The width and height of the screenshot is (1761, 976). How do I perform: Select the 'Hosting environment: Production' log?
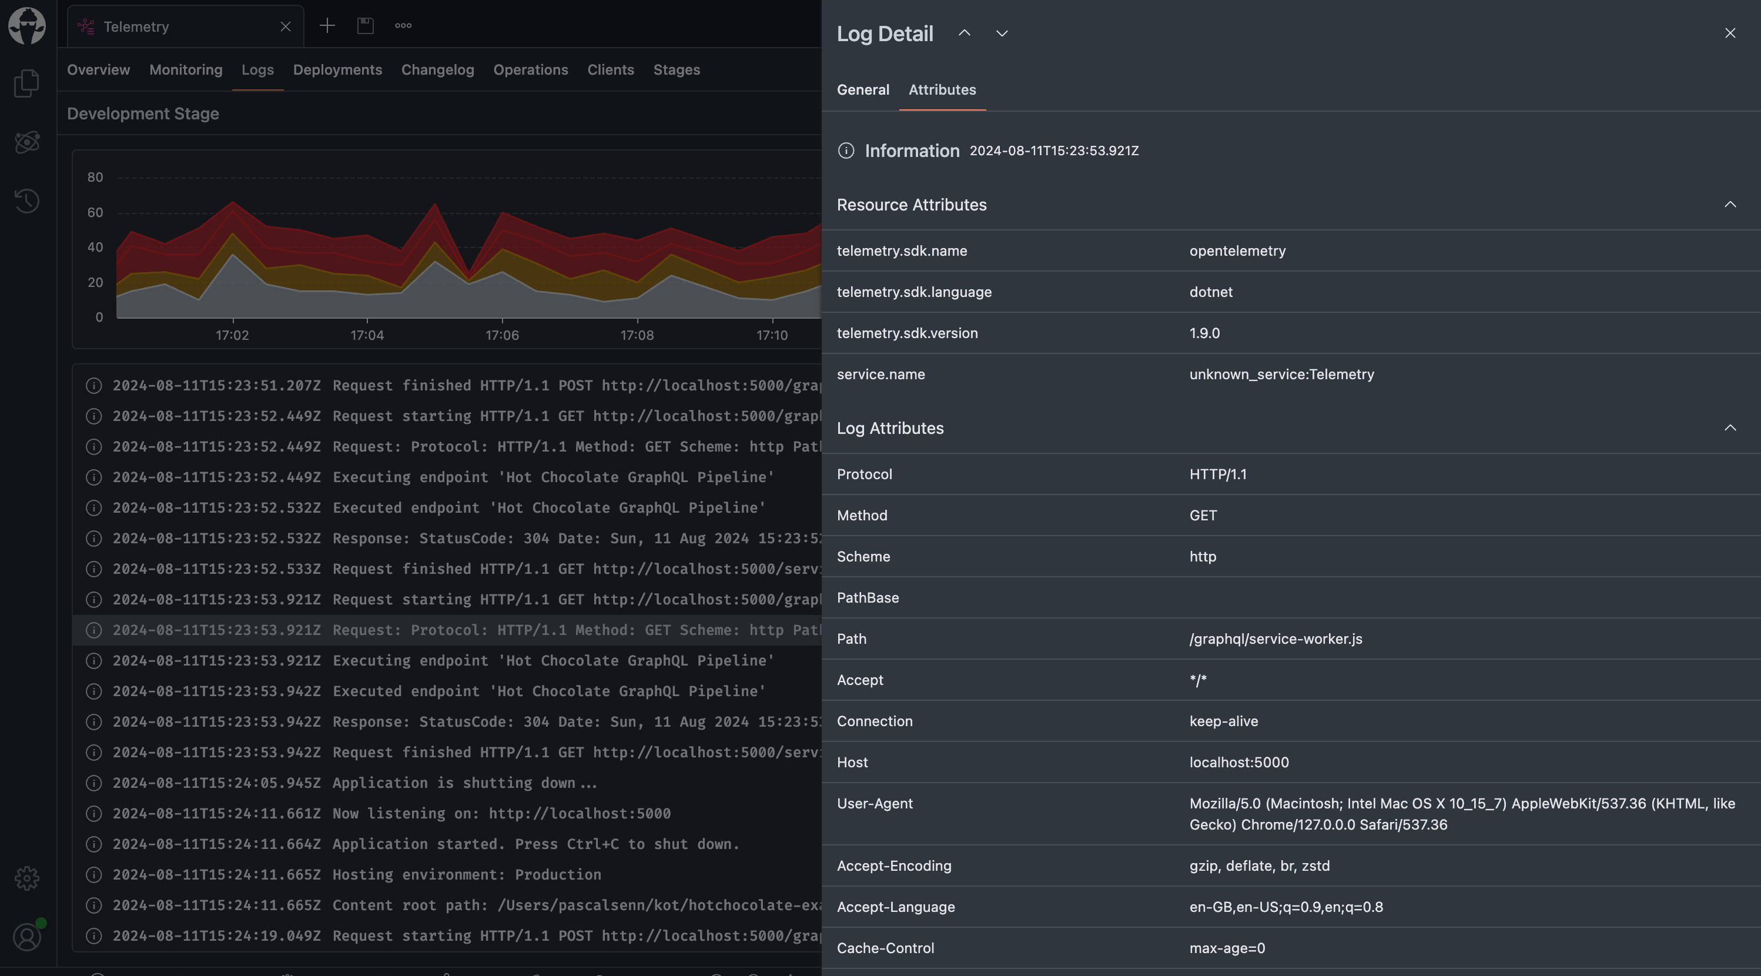coord(447,875)
